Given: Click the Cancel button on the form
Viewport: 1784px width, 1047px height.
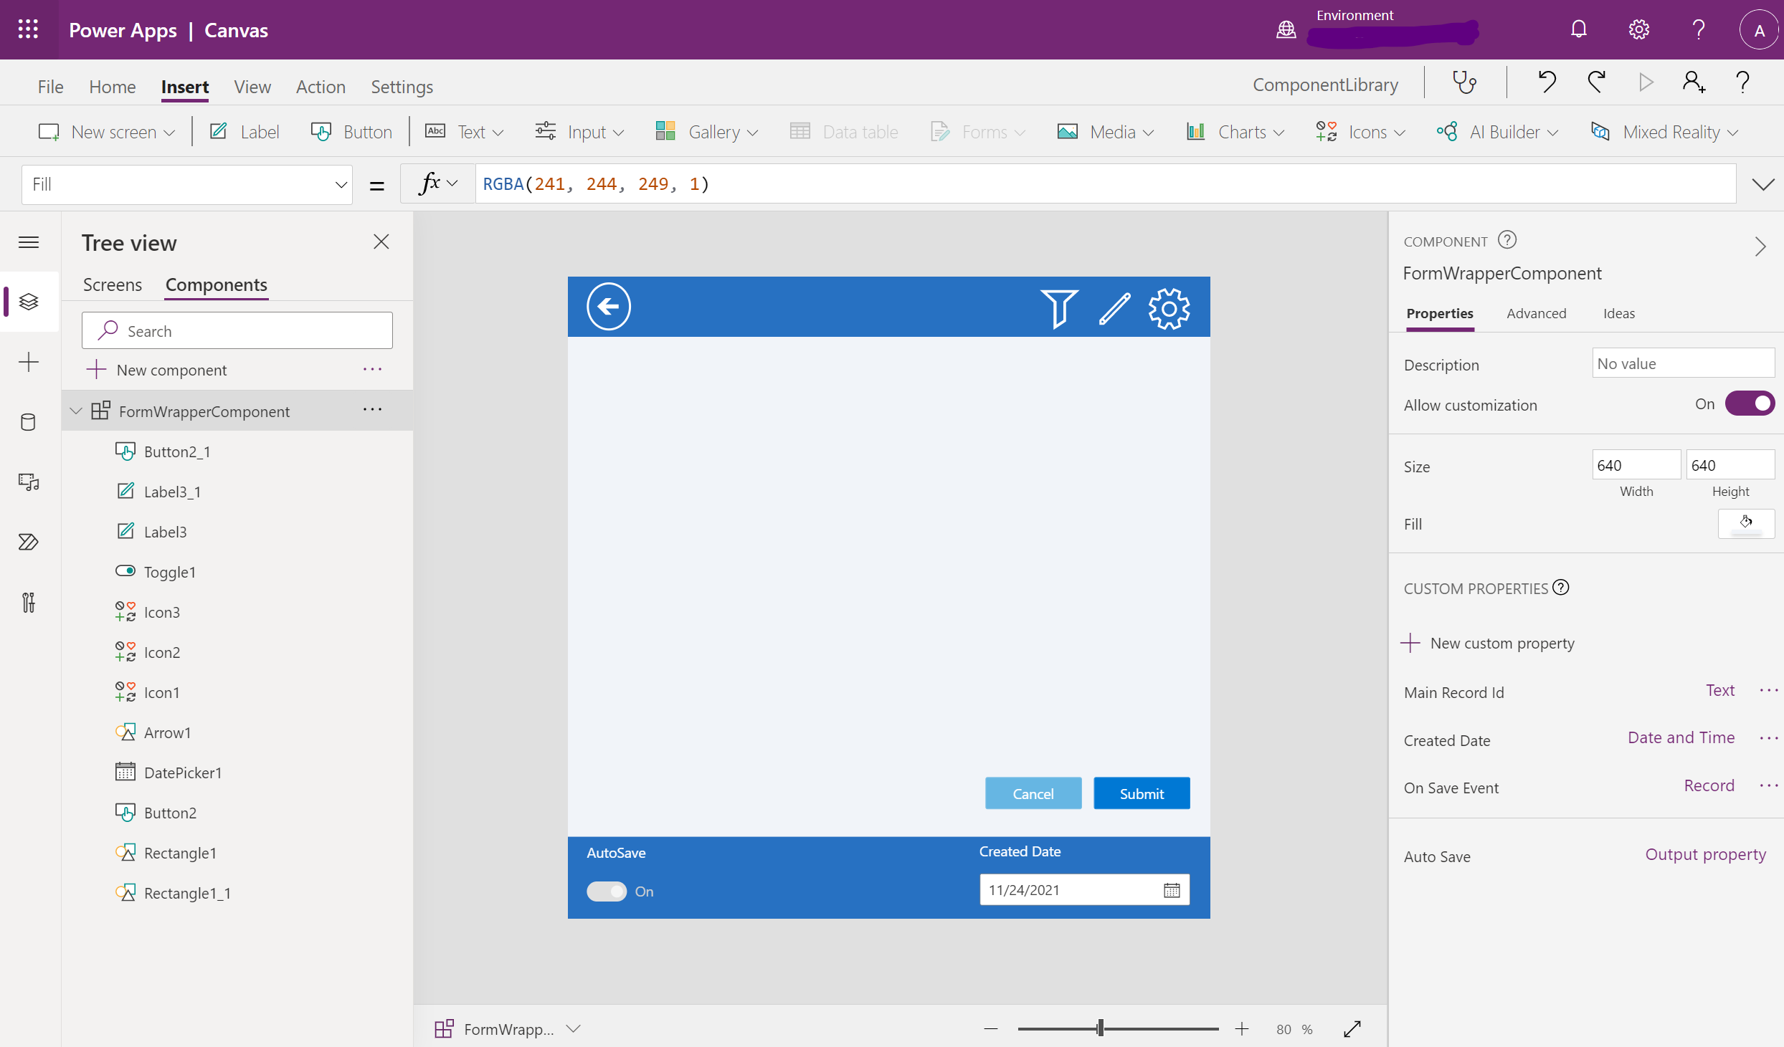Looking at the screenshot, I should (1033, 793).
